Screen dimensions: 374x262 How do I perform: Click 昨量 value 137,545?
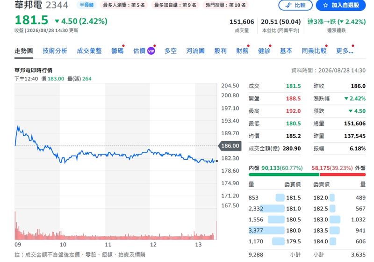coord(355,136)
